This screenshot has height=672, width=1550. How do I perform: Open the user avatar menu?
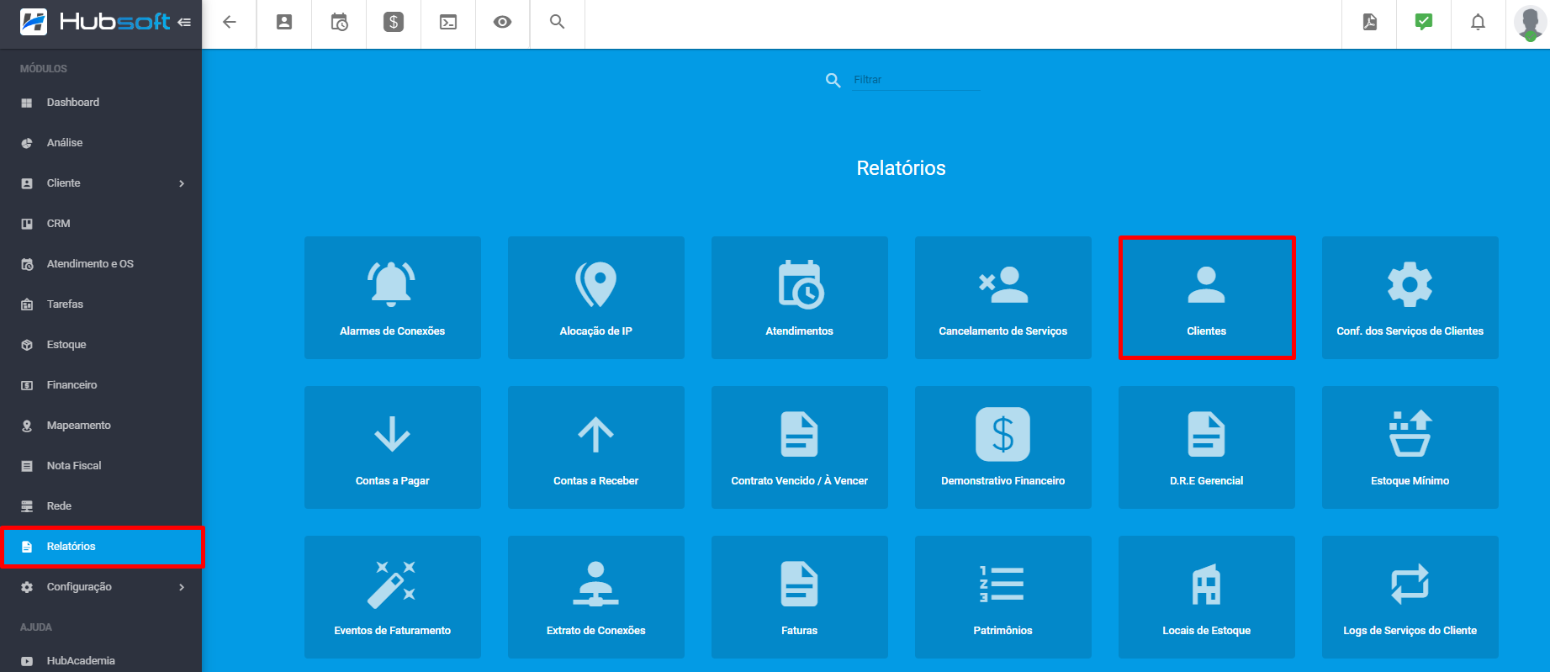tap(1530, 23)
